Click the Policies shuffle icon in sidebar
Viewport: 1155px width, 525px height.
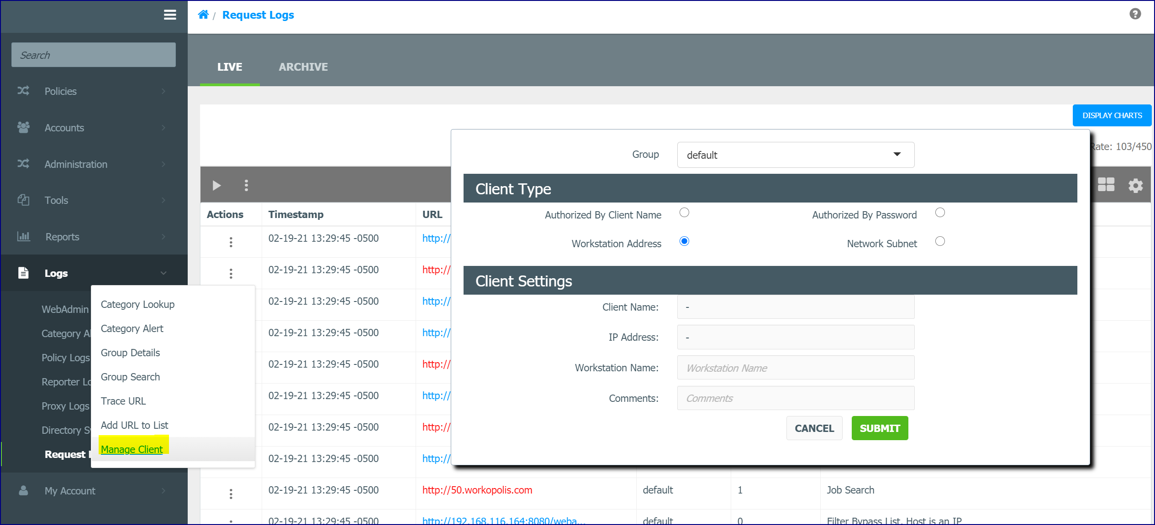[23, 91]
